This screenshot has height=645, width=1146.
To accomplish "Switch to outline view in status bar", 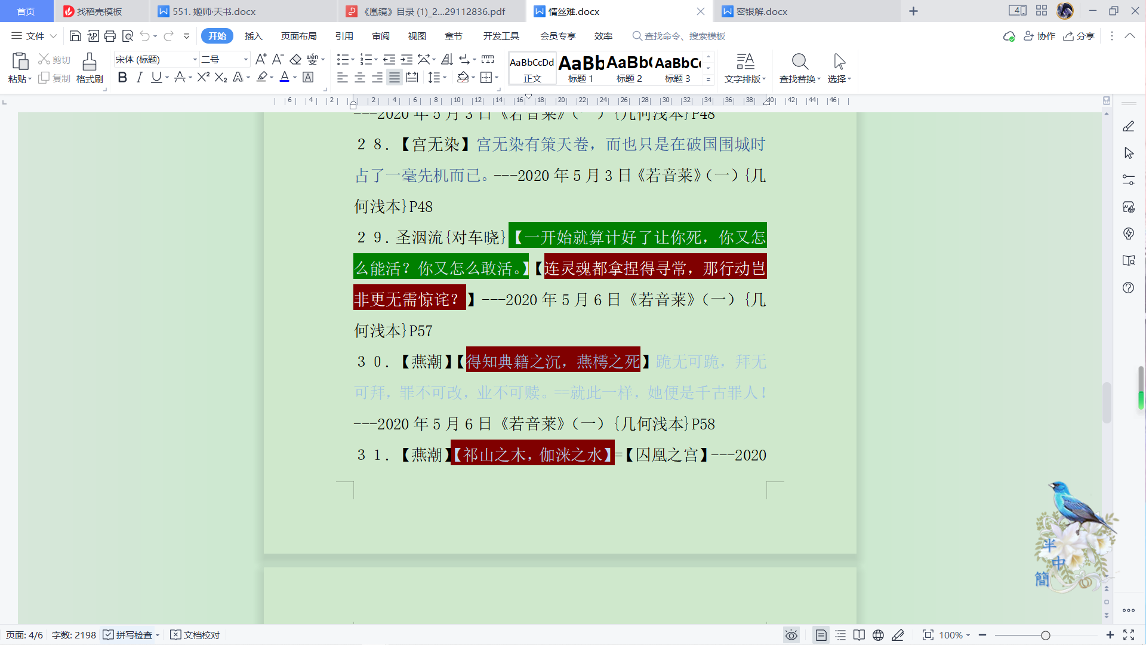I will point(840,635).
